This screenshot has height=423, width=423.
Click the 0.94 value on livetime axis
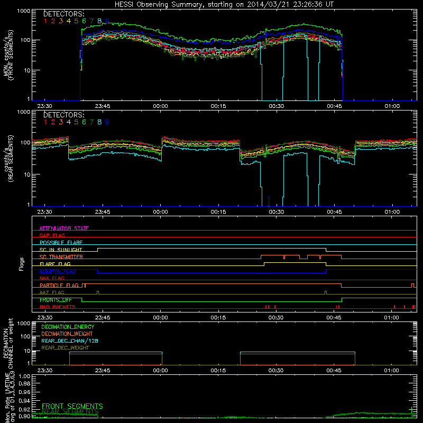25,400
